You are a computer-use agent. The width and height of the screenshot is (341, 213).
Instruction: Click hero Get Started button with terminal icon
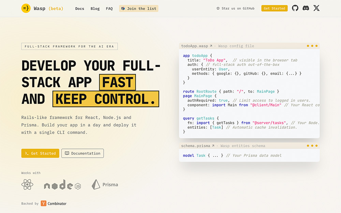40,153
